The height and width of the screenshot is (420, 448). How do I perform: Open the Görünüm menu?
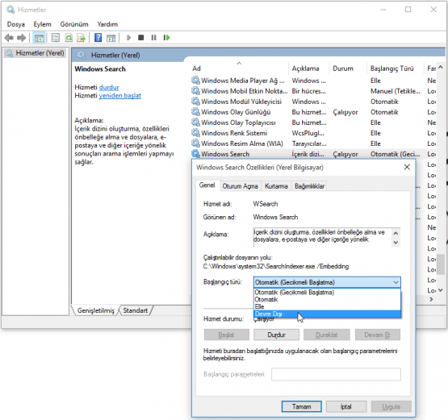[x=74, y=24]
